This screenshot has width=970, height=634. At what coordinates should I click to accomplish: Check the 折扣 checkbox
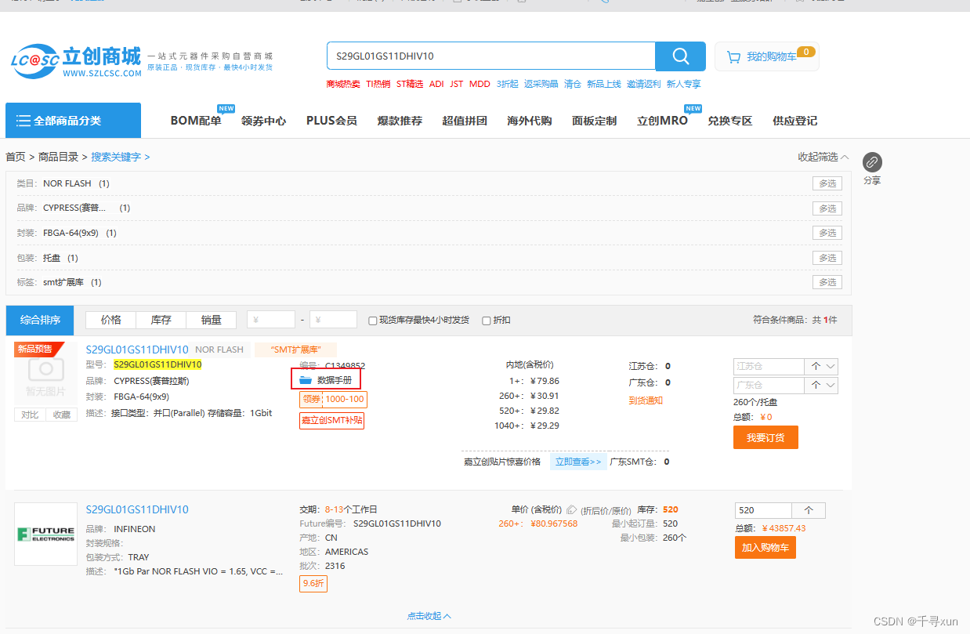[x=487, y=321]
